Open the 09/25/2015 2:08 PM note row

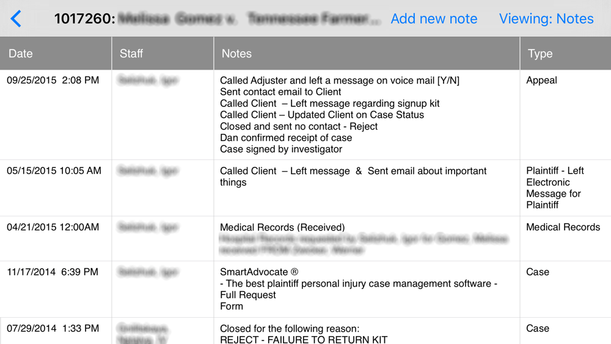(305, 114)
